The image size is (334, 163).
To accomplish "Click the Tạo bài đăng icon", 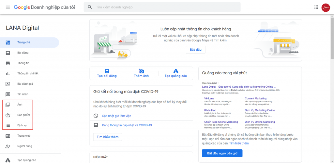I will 107,71.
